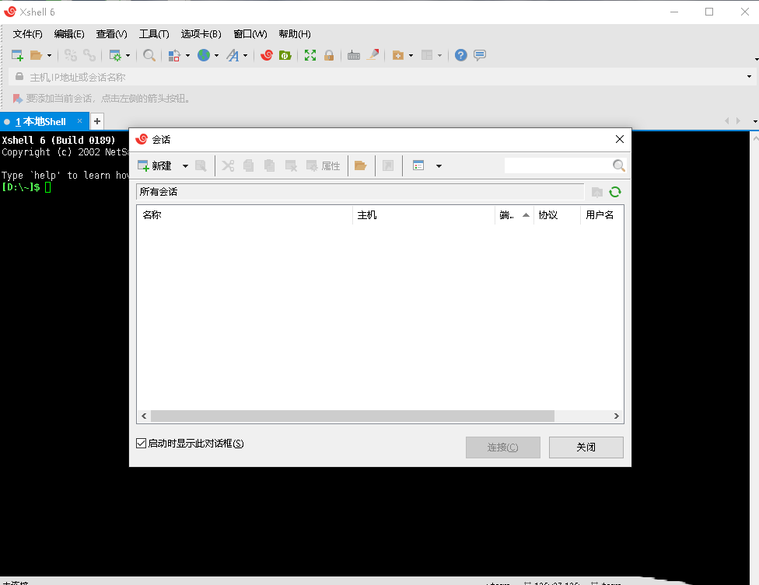Launch Xftp via the green toolbar icon
Viewport: 759px width, 585px height.
point(285,56)
